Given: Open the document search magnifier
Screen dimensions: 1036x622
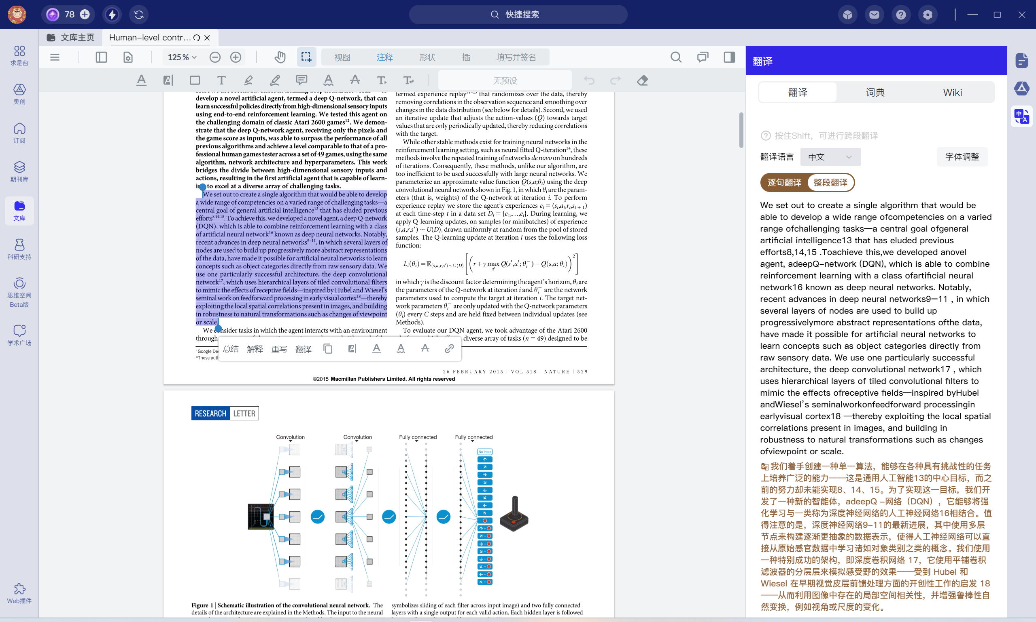Looking at the screenshot, I should (675, 57).
